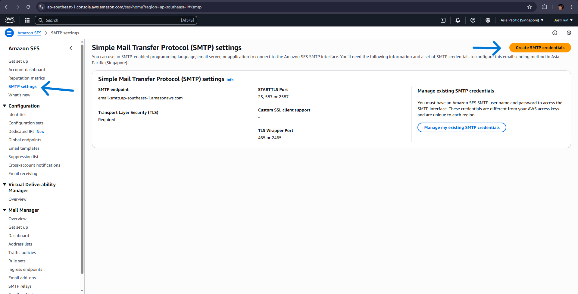Open the Asia Pacific (Singapore) region dropdown
Image resolution: width=578 pixels, height=294 pixels.
pos(522,20)
